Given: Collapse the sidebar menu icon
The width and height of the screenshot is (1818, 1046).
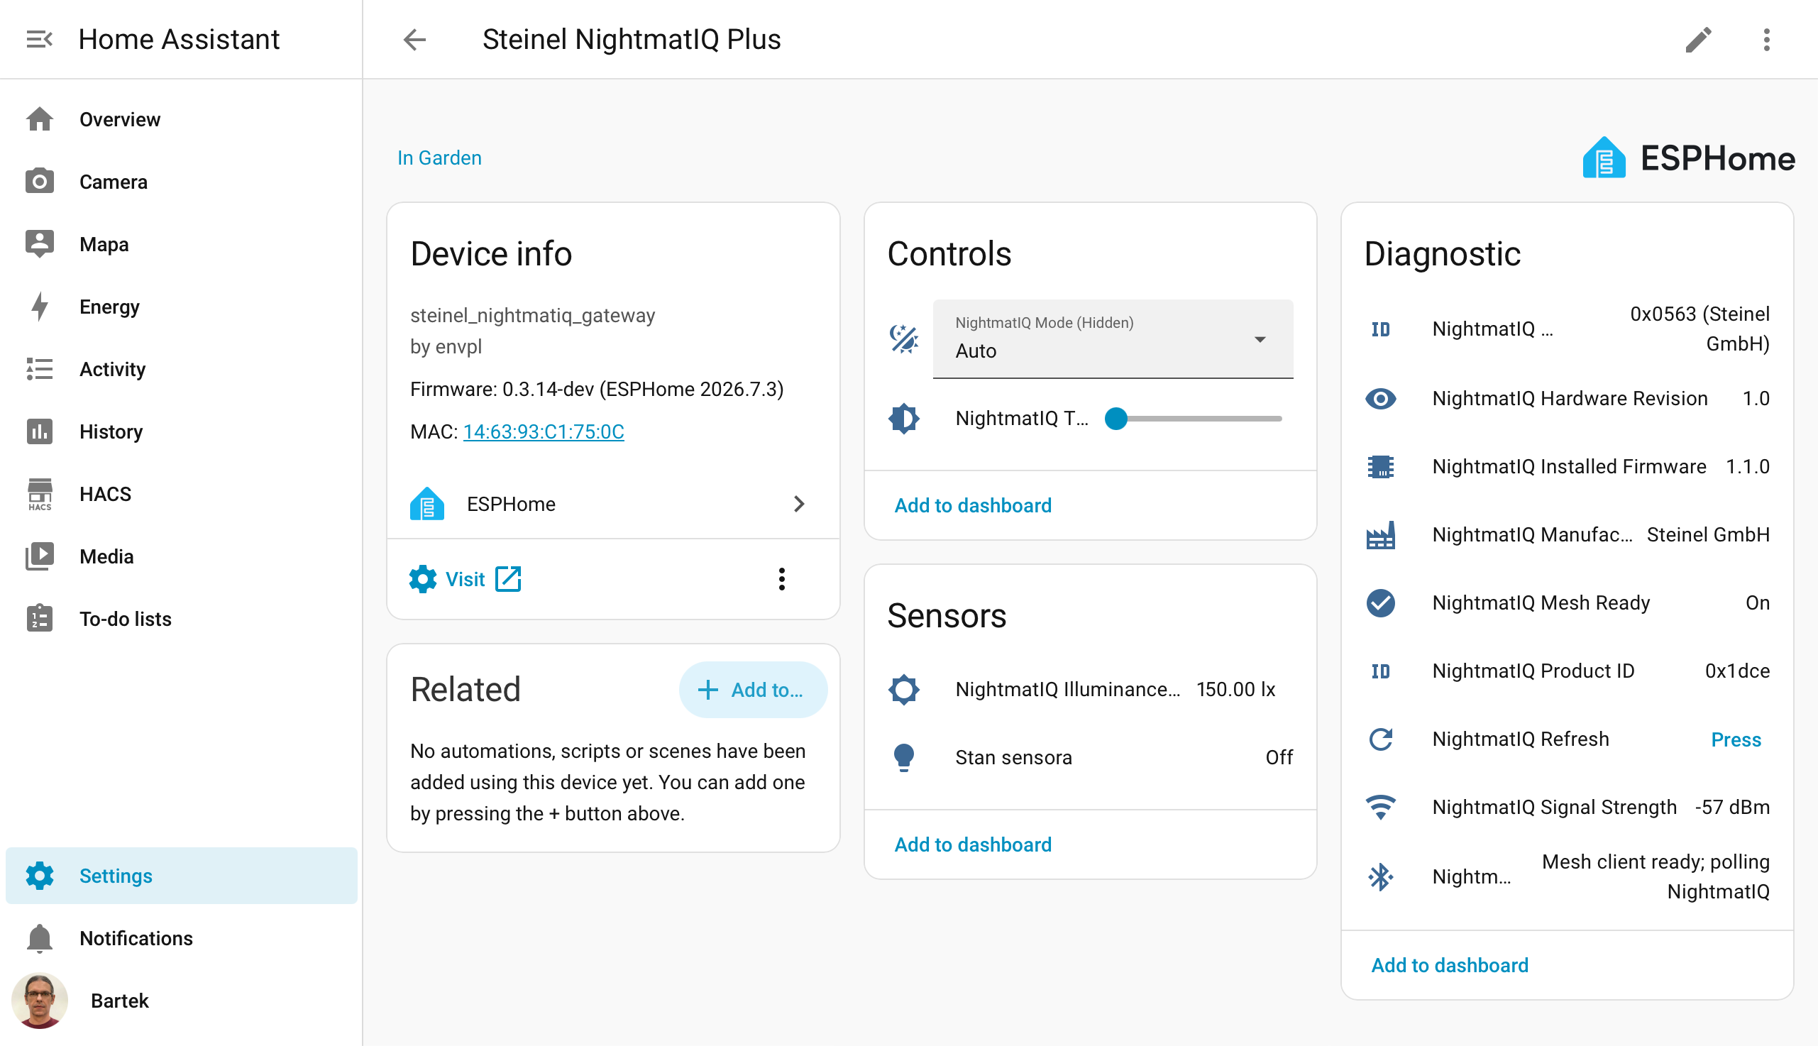Looking at the screenshot, I should pos(40,39).
